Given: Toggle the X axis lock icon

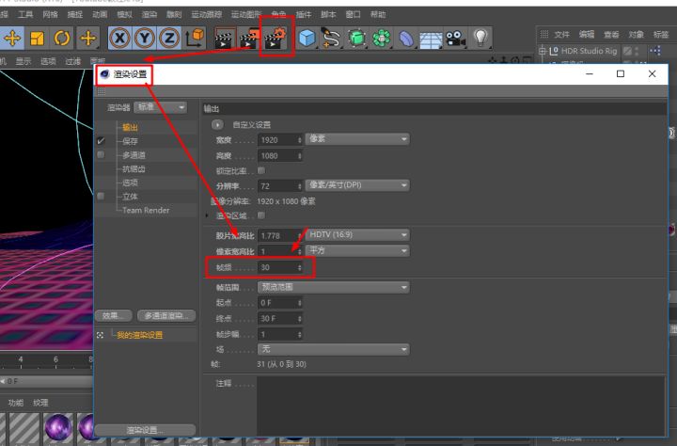Looking at the screenshot, I should (x=119, y=39).
